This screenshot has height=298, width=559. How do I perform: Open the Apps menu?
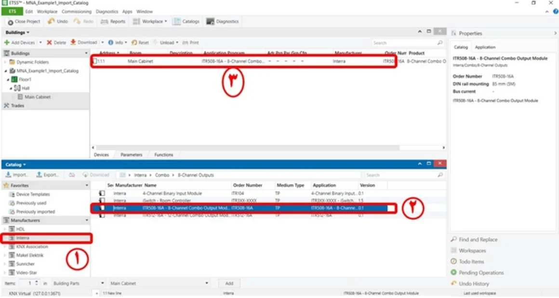pyautogui.click(x=127, y=12)
